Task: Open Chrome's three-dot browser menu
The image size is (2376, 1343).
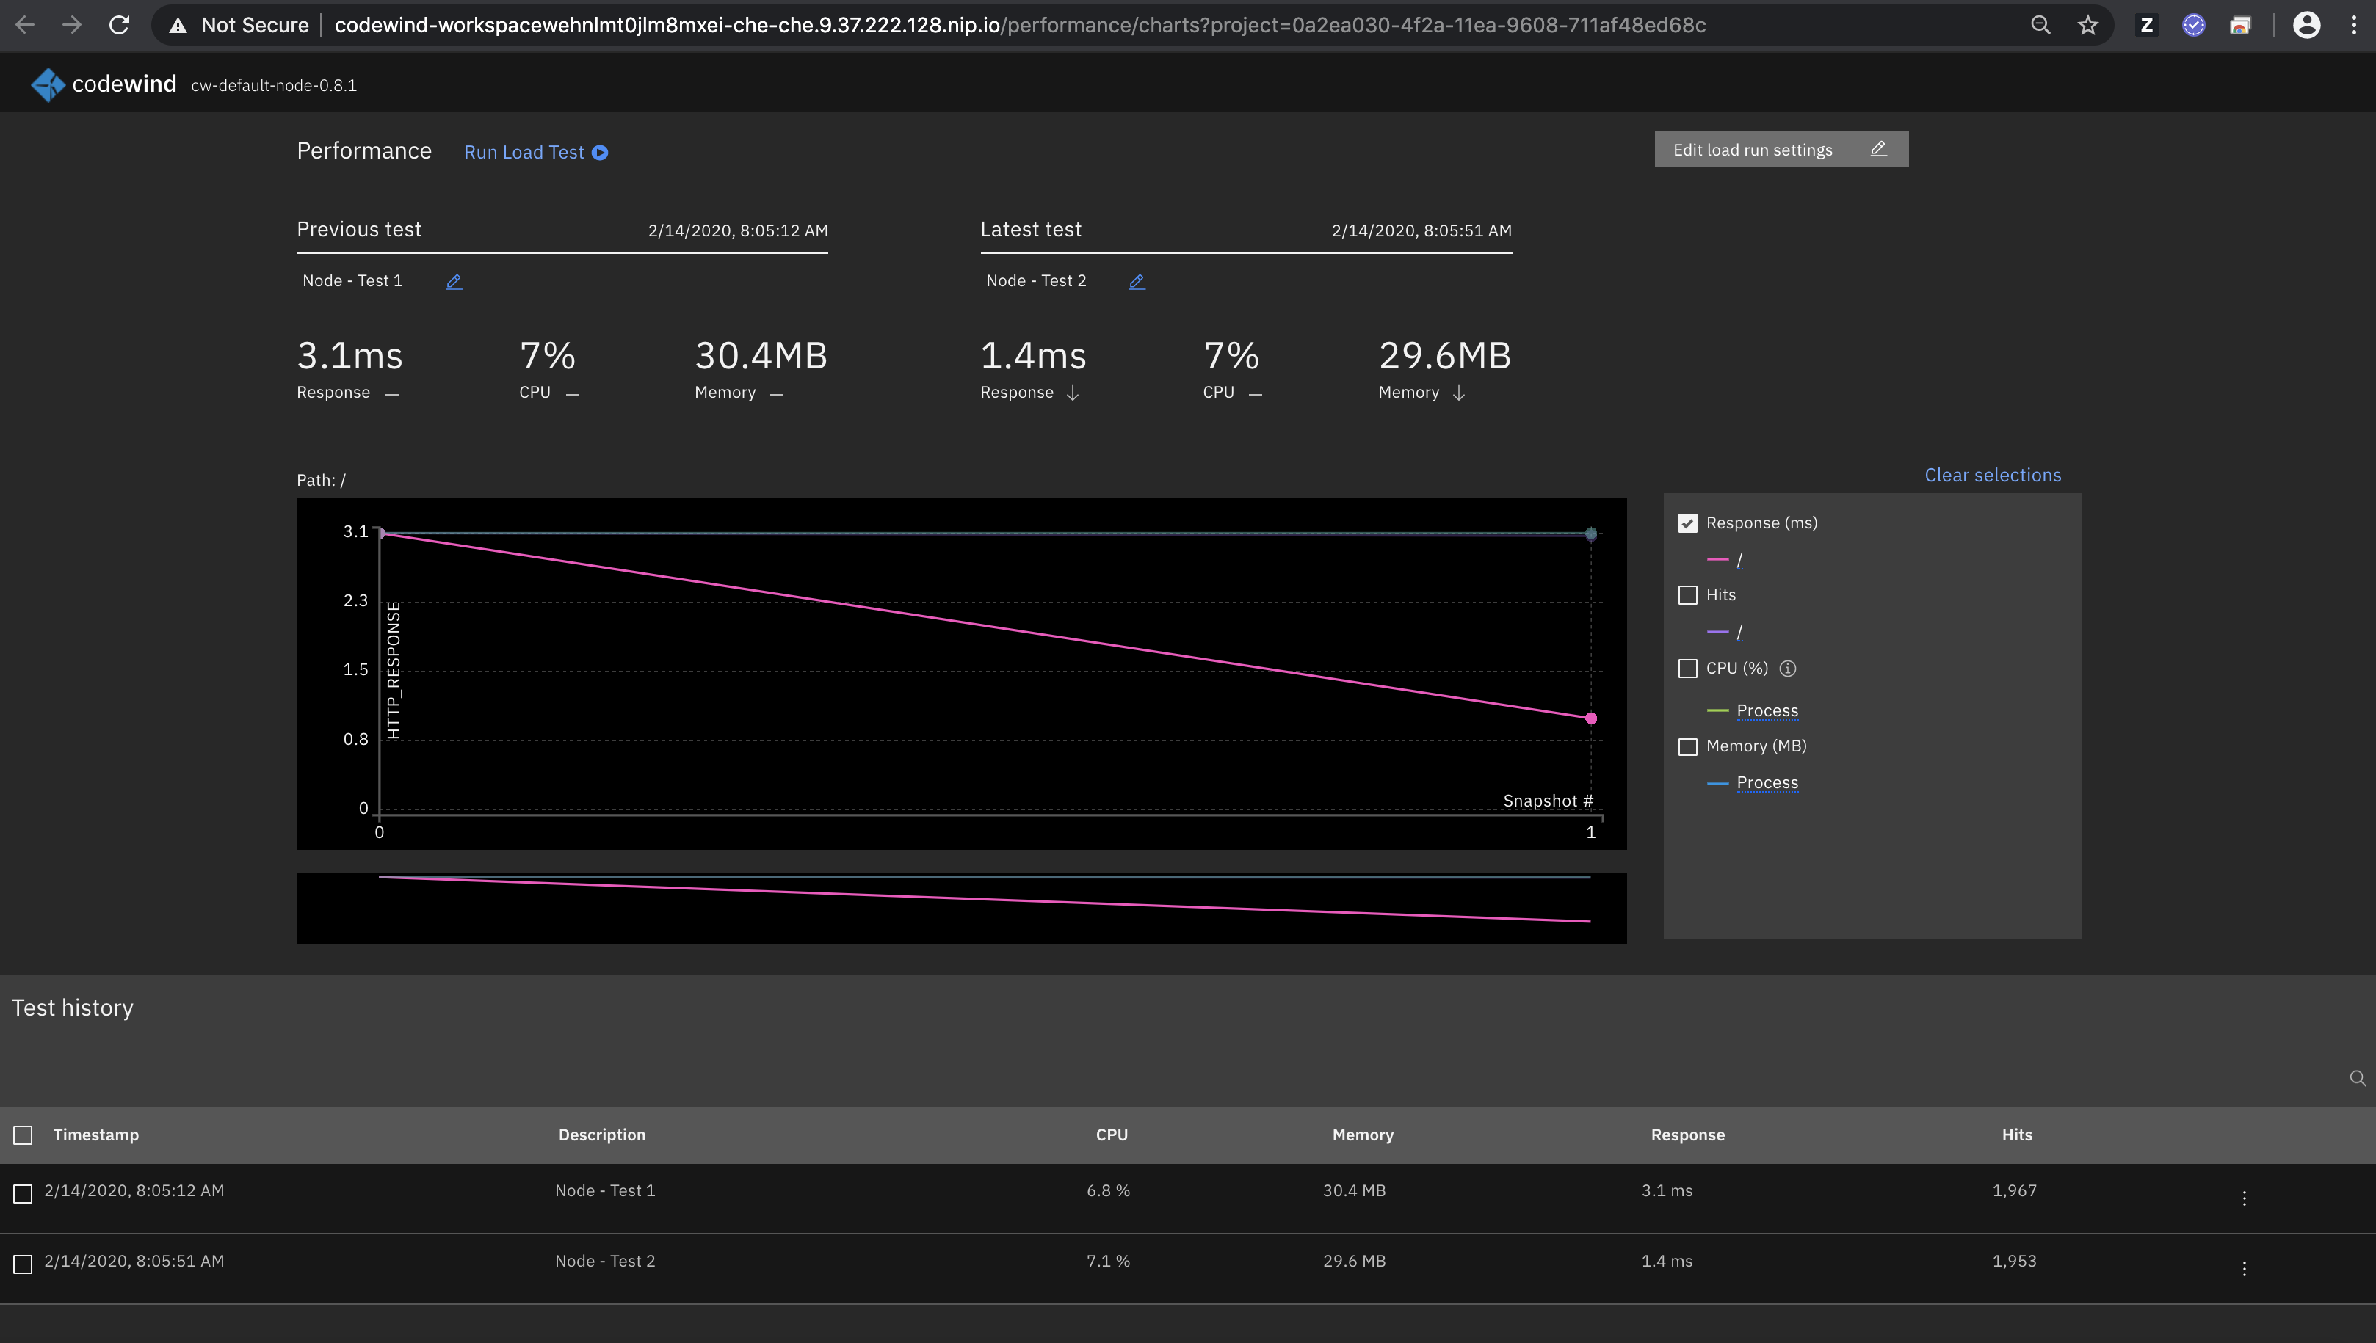Action: click(x=2354, y=25)
